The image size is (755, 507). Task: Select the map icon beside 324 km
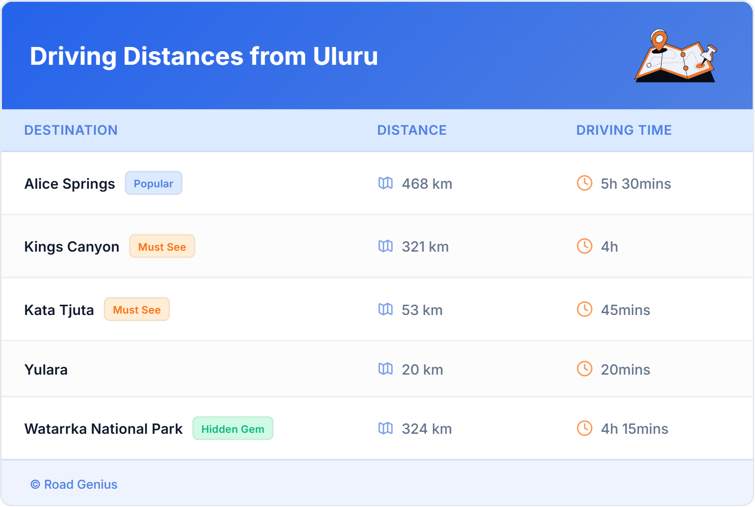pos(386,429)
